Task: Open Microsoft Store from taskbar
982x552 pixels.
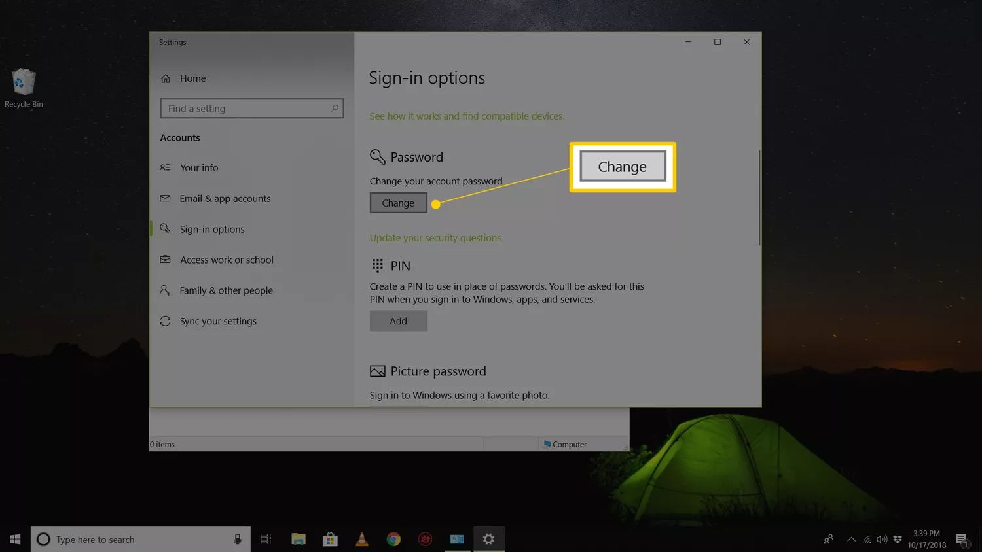Action: coord(330,539)
